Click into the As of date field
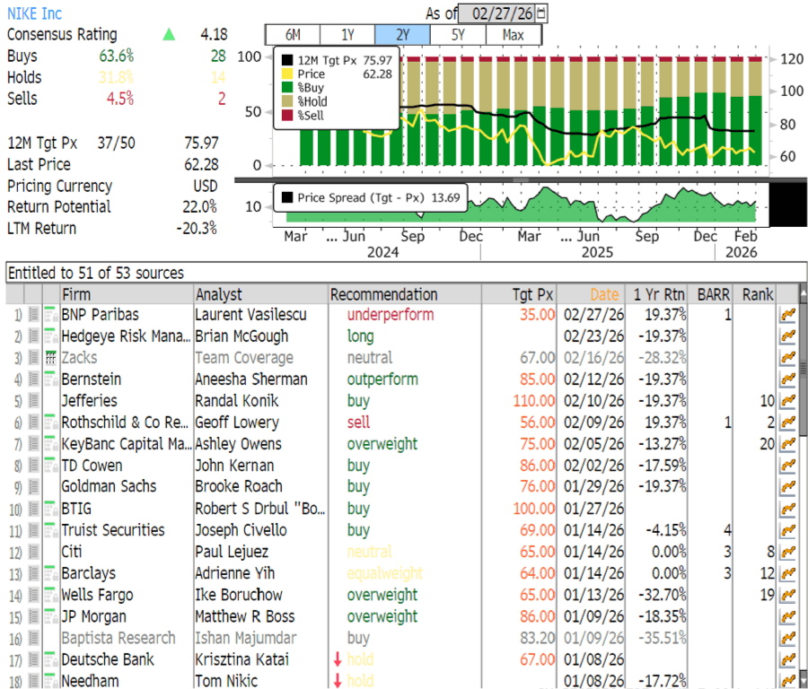Screen dimensions: 808x689 click(x=496, y=13)
